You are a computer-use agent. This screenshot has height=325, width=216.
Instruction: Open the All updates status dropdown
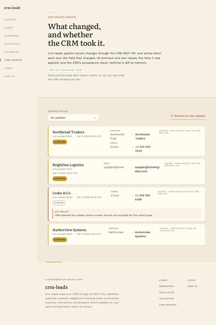pos(73,118)
